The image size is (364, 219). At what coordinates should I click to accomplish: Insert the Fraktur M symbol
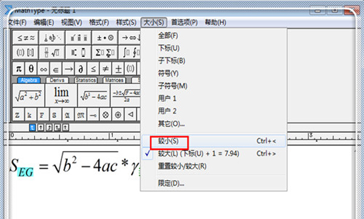pyautogui.click(x=80, y=115)
